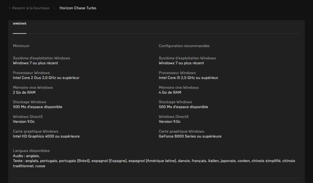Click the 4 Go de RAM value
Screen dimensions: 313x183
170,92
